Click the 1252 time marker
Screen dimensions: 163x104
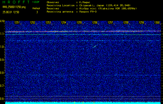33,23
